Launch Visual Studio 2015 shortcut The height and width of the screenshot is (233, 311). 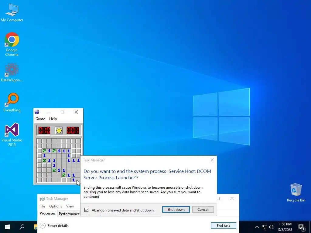[12, 134]
